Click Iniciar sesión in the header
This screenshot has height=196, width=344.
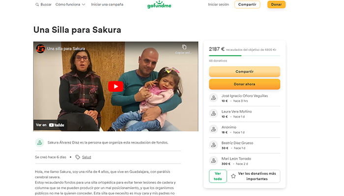218,4
